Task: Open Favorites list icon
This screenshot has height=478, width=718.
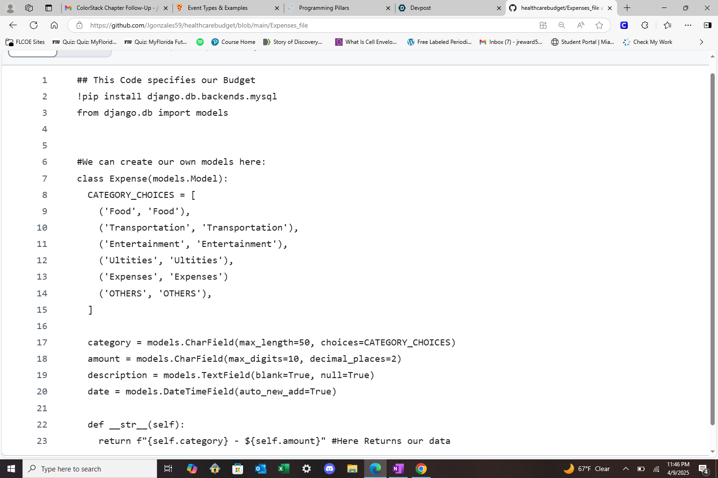Action: click(668, 25)
